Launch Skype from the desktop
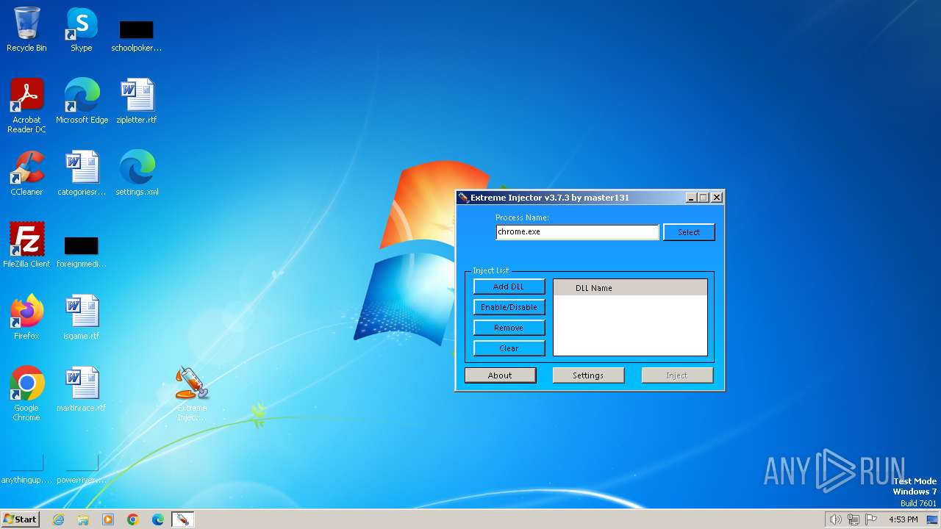The width and height of the screenshot is (941, 529). [x=82, y=29]
